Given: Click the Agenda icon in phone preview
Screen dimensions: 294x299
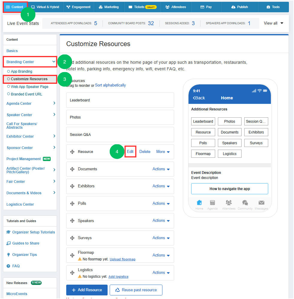Looking at the screenshot, I should 212,203.
